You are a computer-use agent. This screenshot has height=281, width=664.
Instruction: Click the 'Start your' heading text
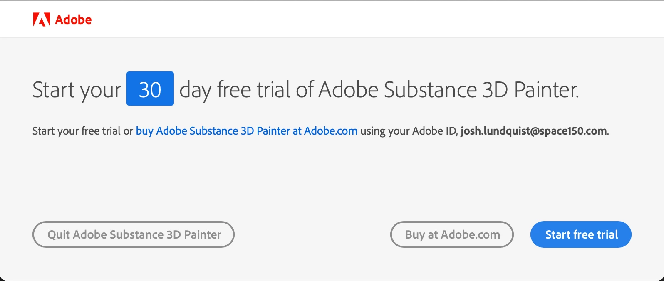[77, 90]
